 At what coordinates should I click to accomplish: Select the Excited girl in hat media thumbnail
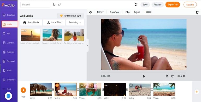[74, 35]
